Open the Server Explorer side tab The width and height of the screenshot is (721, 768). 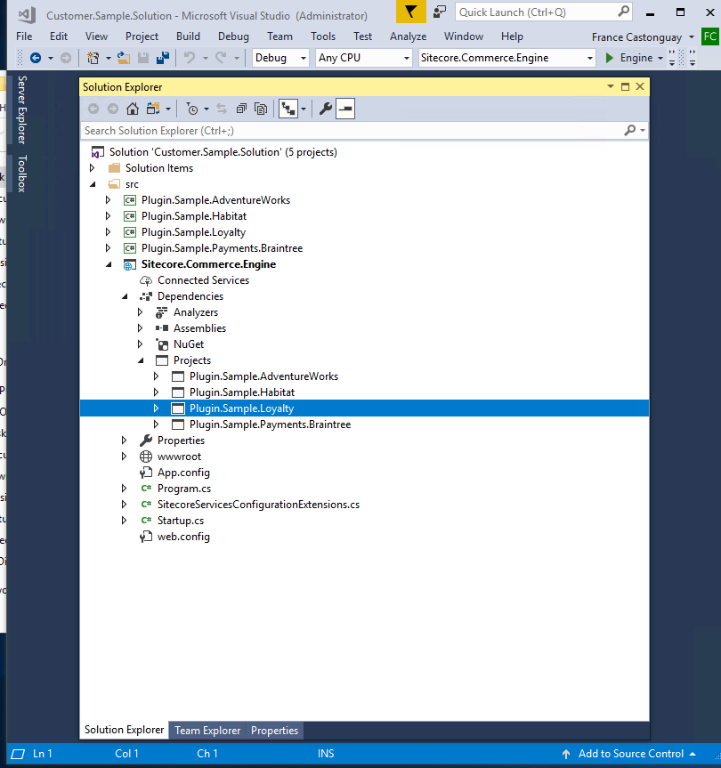pos(21,109)
